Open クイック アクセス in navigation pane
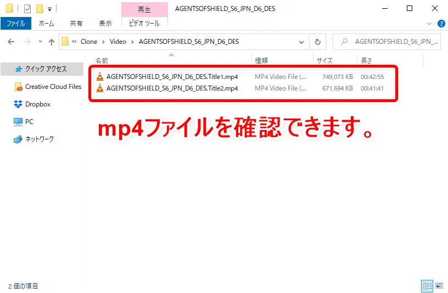 pos(42,69)
